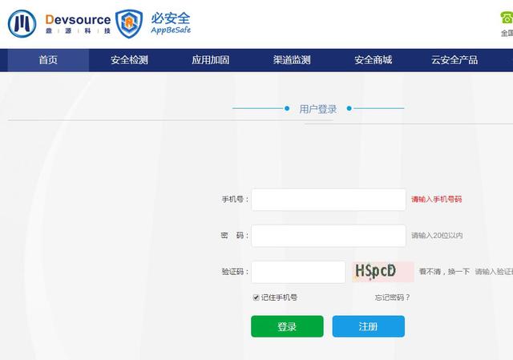Select 应用加固 in the navigation bar
The image size is (513, 360).
point(210,60)
